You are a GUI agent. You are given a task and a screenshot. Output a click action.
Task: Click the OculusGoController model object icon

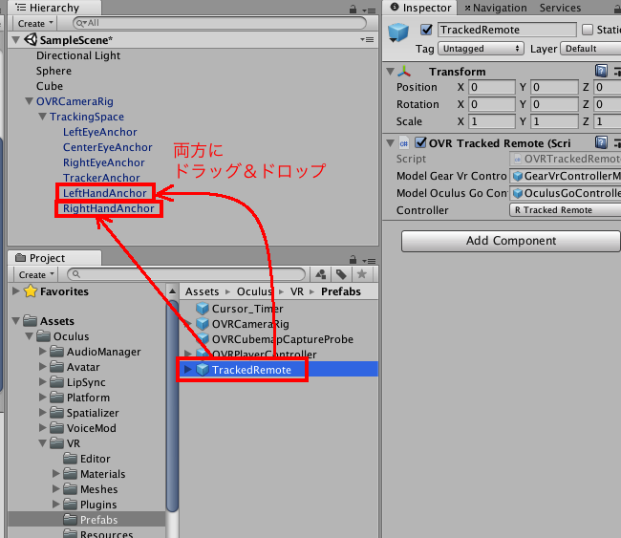(517, 193)
